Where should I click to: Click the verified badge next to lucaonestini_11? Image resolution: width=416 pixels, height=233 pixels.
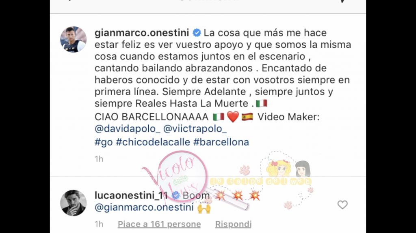(x=175, y=195)
